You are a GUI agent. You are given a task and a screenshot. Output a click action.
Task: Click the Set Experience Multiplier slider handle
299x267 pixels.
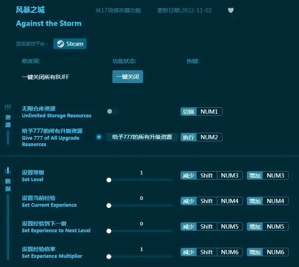coord(109,257)
